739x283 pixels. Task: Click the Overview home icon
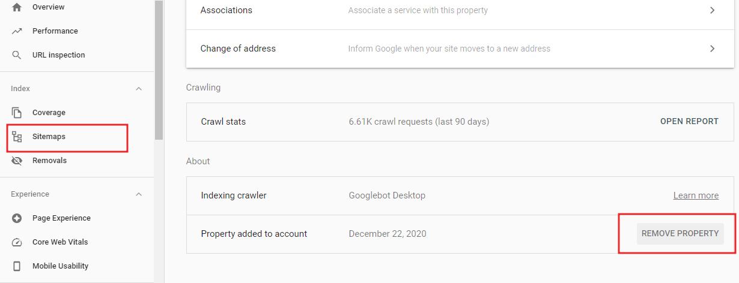(17, 7)
